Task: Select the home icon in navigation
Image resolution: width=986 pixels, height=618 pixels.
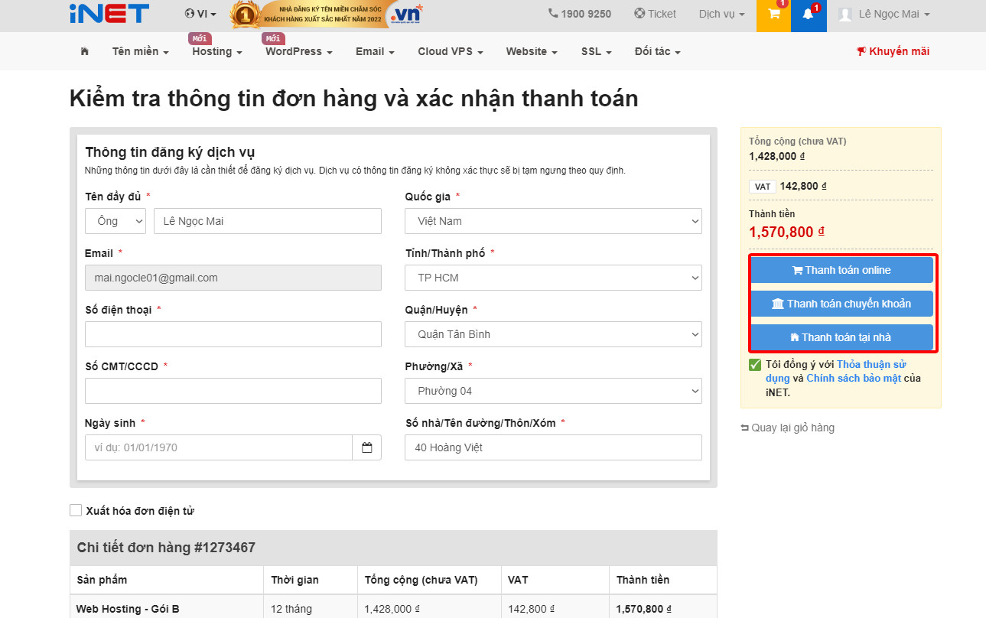Action: 84,51
